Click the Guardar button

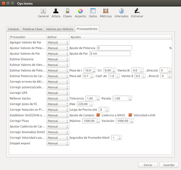point(169,165)
